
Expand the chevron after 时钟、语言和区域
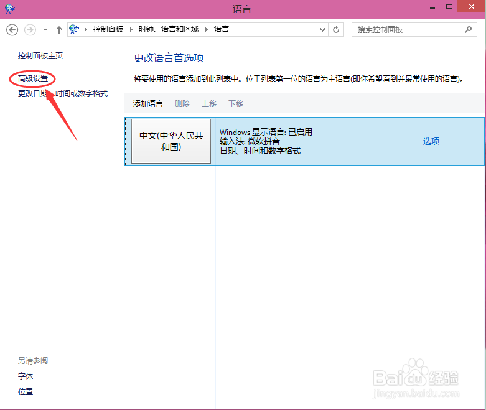[x=207, y=29]
